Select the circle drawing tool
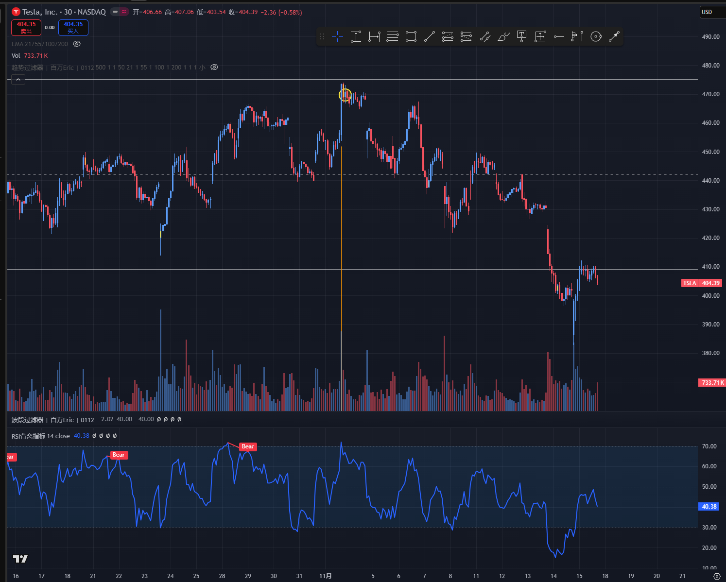The height and width of the screenshot is (582, 726). (x=596, y=36)
